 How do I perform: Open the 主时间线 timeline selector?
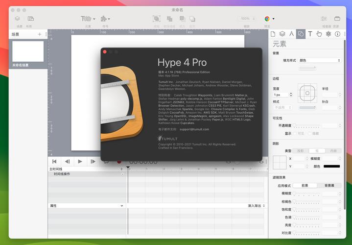[x=87, y=169]
